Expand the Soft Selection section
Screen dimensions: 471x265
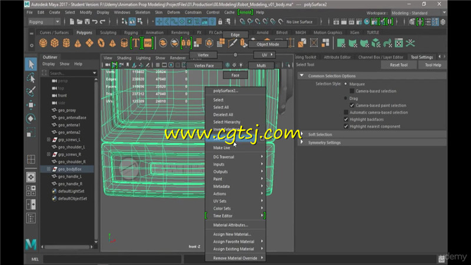coord(302,134)
